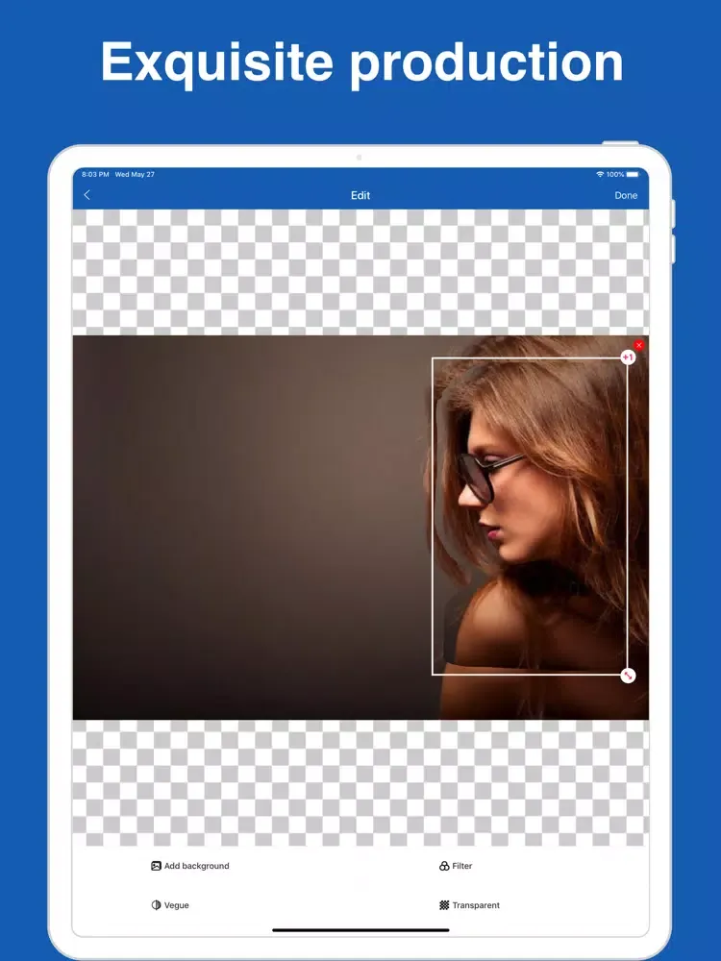721x961 pixels.
Task: Tap Done to finish editing
Action: point(626,195)
